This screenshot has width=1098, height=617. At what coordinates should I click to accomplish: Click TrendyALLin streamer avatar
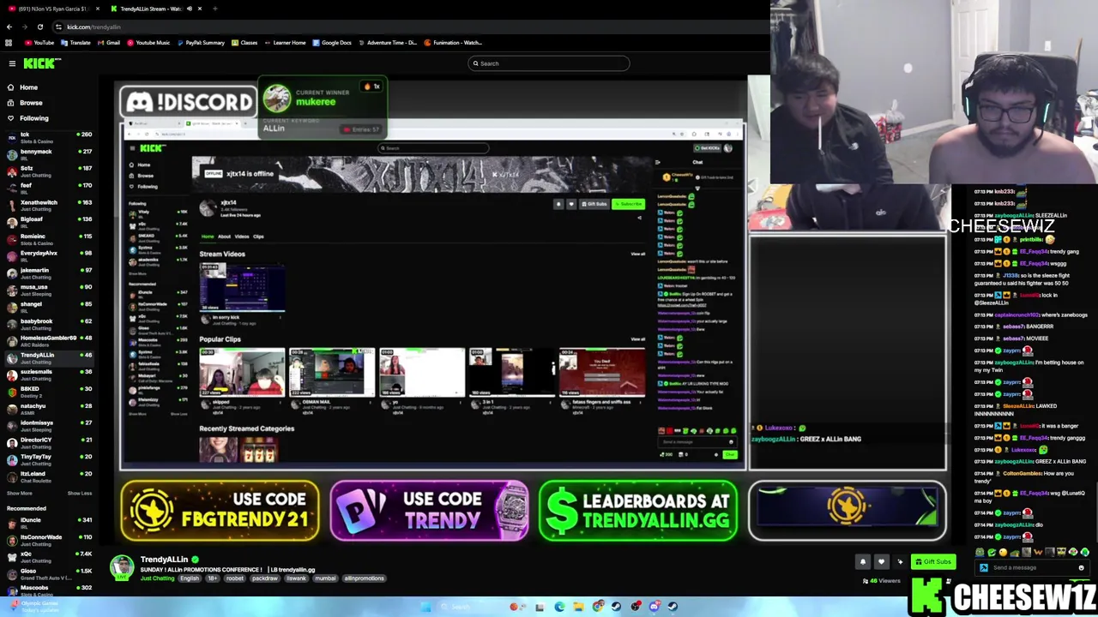pyautogui.click(x=123, y=567)
